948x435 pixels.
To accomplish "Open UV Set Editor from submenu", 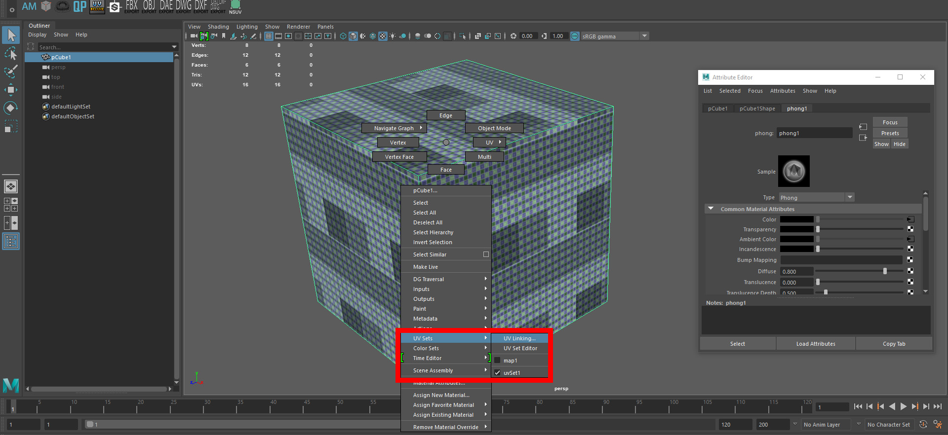I will [x=520, y=348].
